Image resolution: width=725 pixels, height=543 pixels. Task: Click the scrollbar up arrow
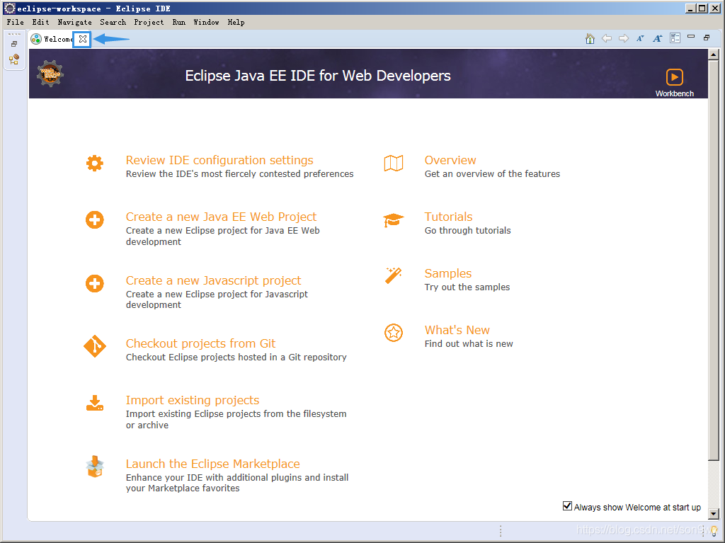714,54
